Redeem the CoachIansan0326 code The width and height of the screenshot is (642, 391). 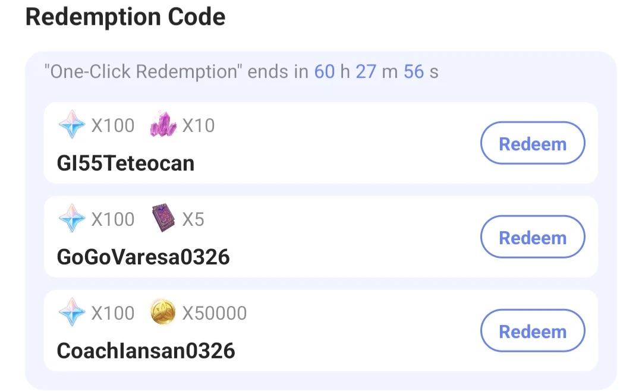point(532,331)
